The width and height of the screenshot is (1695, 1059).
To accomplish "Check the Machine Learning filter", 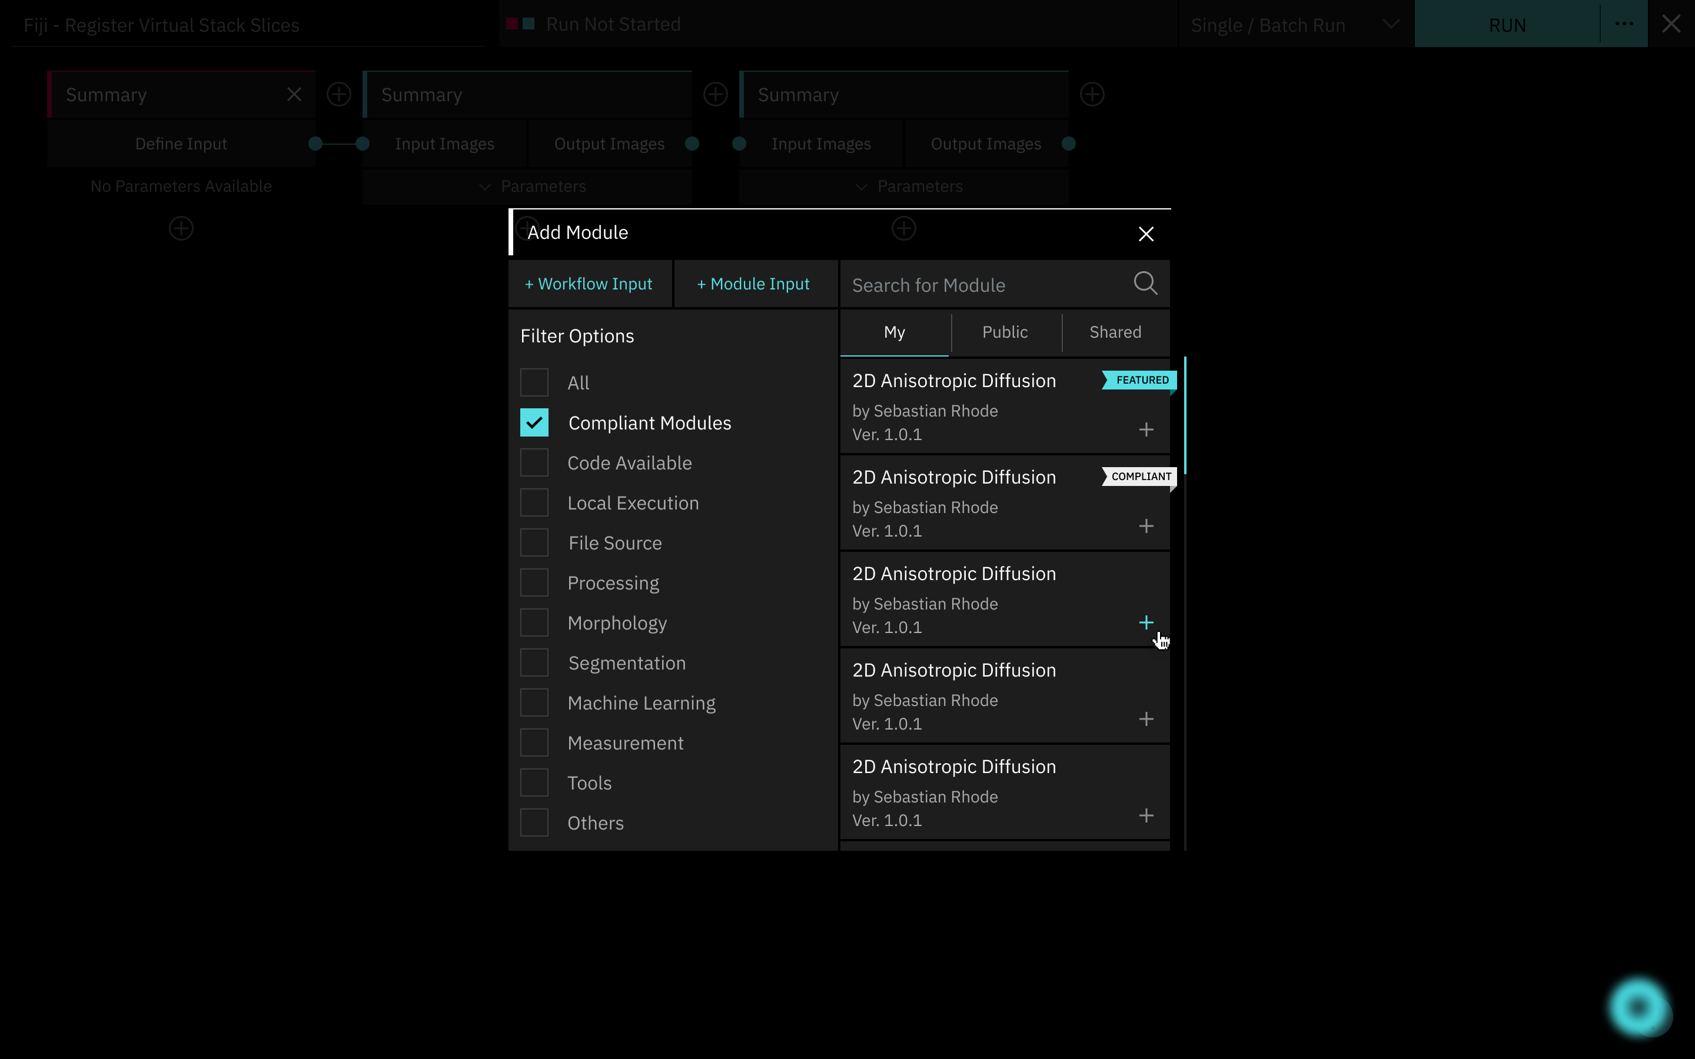I will coord(534,702).
